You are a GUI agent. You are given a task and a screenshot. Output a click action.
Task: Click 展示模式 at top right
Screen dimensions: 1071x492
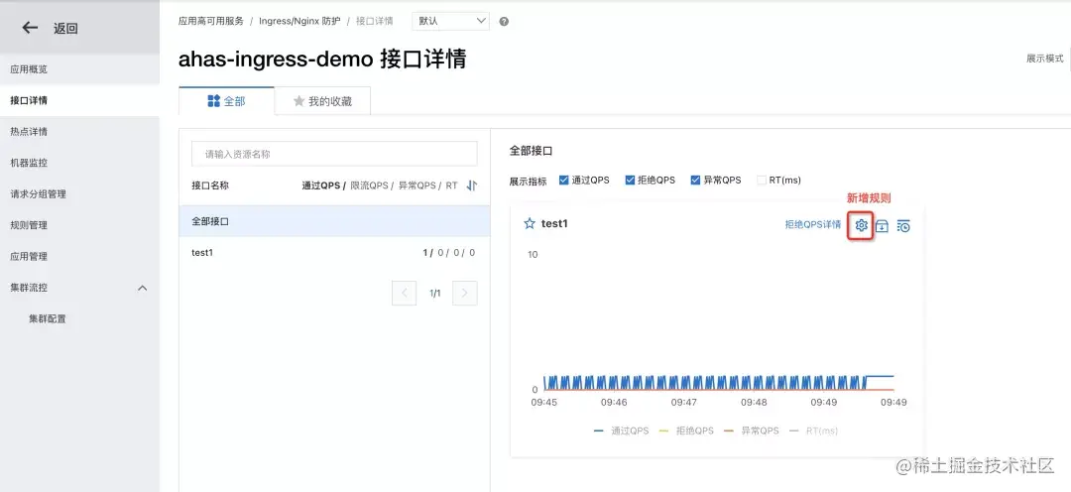(1044, 59)
